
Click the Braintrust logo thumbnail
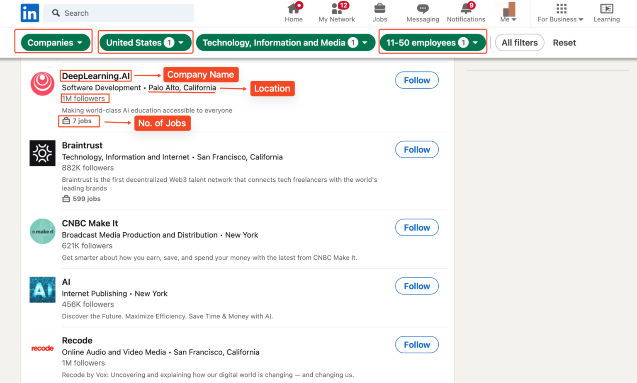(42, 153)
